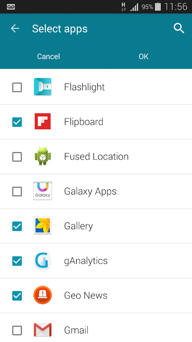
Task: Uncheck the Flipboard checkbox
Action: (17, 122)
